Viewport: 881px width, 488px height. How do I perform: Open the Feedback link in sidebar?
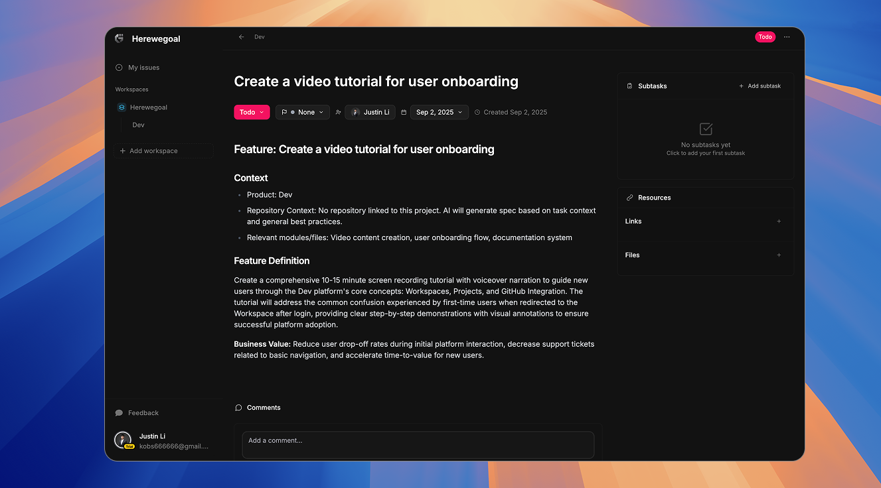tap(143, 413)
